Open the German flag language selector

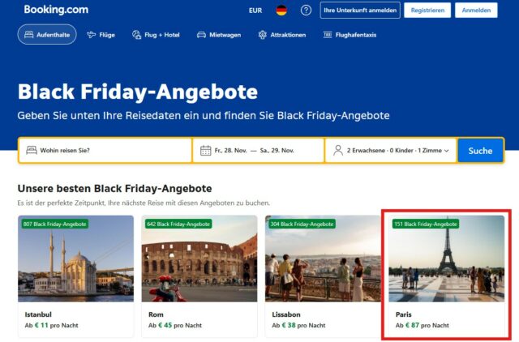281,11
